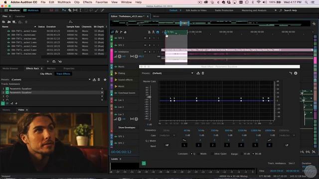The height and width of the screenshot is (179, 319).
Task: Click the fx button above tracks
Action: [x=117, y=32]
